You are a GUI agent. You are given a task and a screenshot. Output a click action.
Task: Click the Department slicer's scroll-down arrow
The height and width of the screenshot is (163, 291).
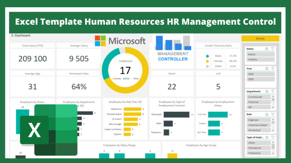pos(273,107)
